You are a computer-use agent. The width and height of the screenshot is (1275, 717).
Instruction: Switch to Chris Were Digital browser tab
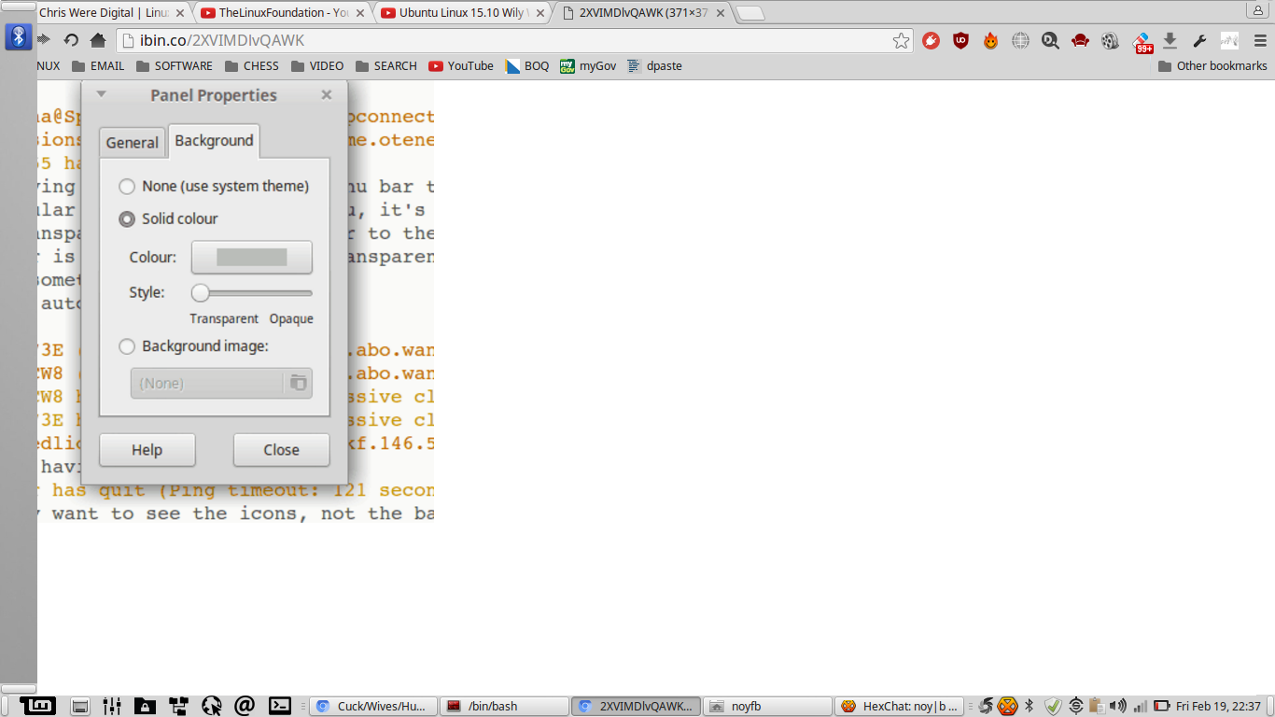click(110, 13)
